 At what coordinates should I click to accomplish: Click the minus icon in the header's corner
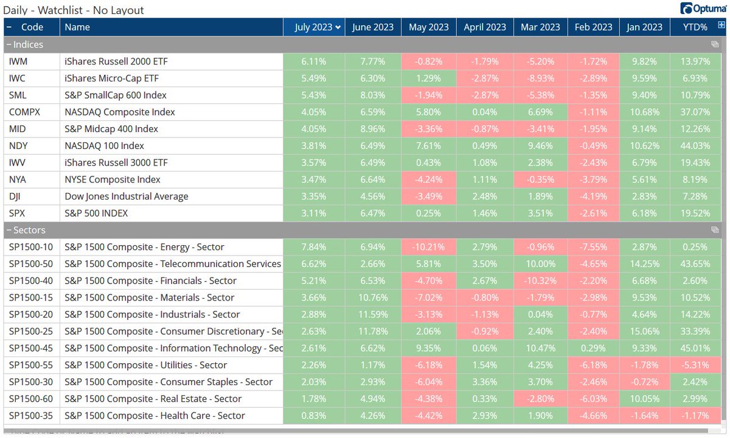pos(9,27)
